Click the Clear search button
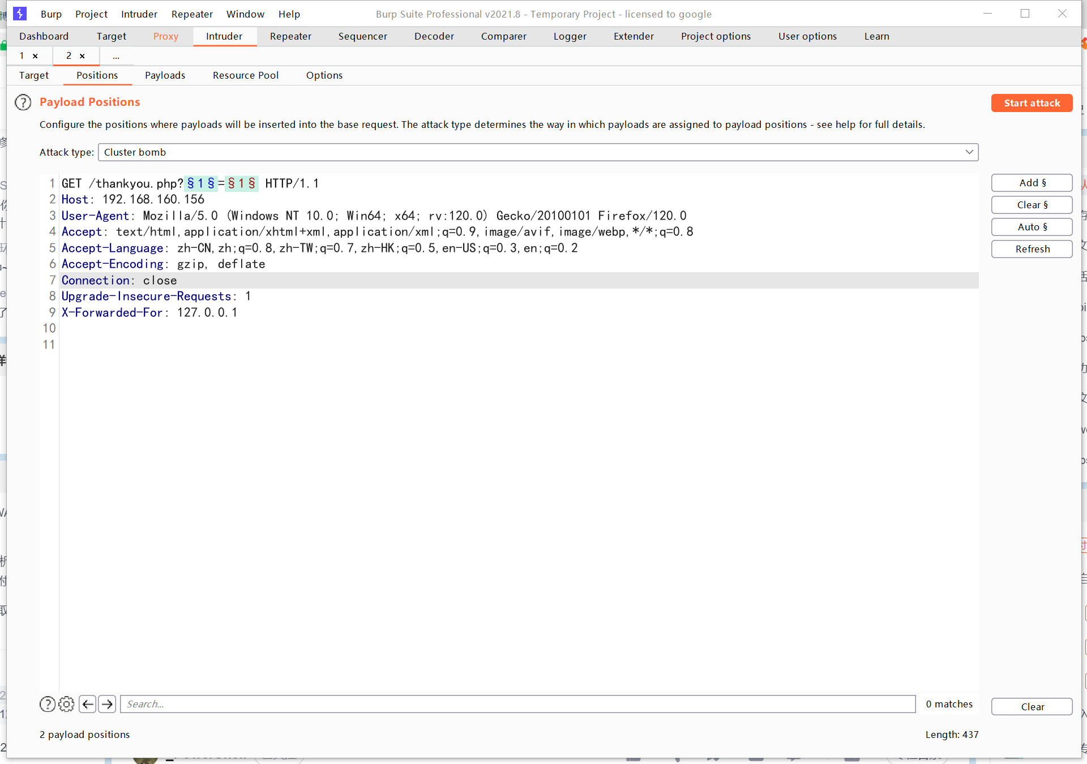 pyautogui.click(x=1032, y=707)
